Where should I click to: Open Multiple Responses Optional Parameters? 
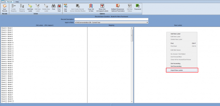pyautogui.click(x=118, y=8)
